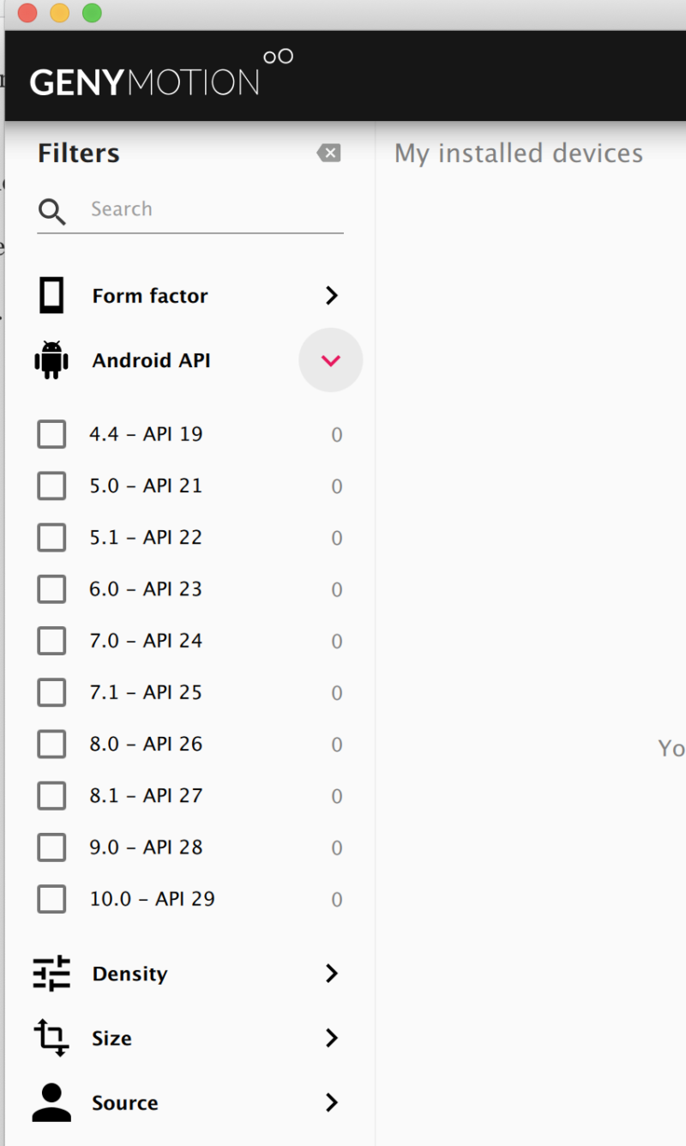
Task: Open the Filters panel header
Action: pos(78,153)
